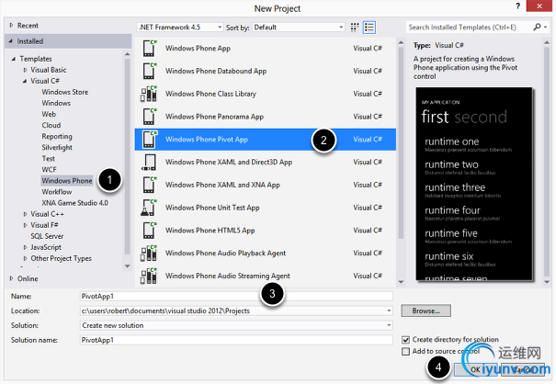Image resolution: width=556 pixels, height=384 pixels.
Task: Expand the Visual Basic node
Action: (25, 70)
